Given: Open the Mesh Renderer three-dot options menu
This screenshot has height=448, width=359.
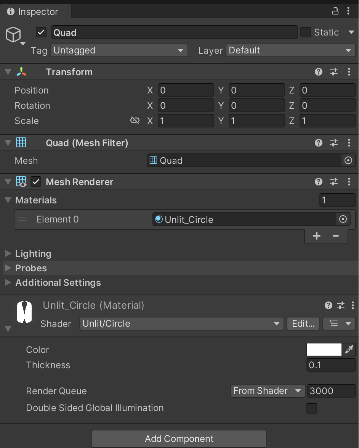Looking at the screenshot, I should 349,182.
